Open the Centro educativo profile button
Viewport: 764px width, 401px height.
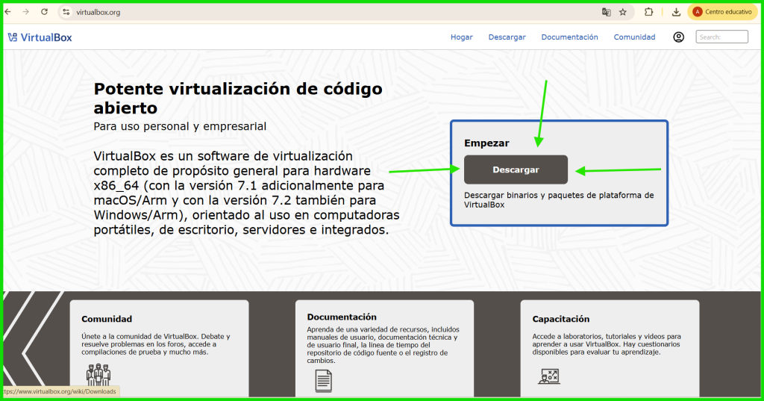[722, 12]
